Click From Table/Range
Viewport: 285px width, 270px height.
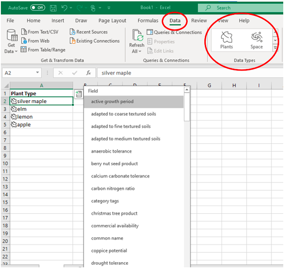[43, 50]
